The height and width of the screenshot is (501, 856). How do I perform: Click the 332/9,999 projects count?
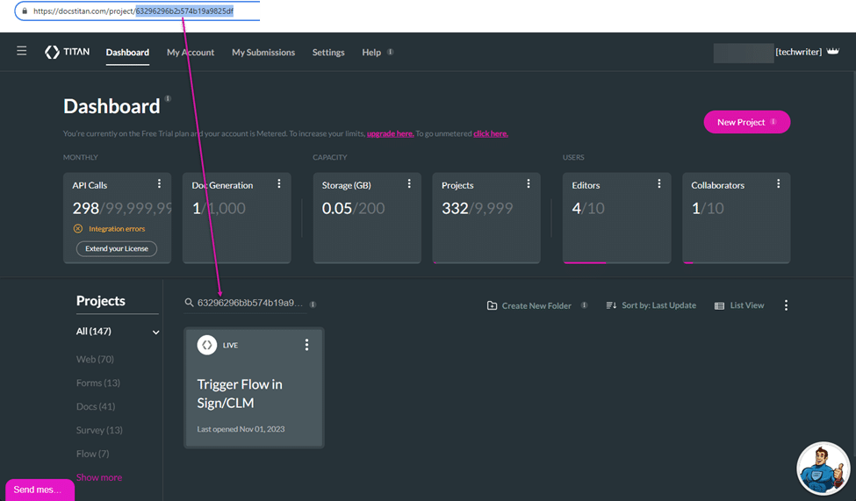click(x=477, y=208)
